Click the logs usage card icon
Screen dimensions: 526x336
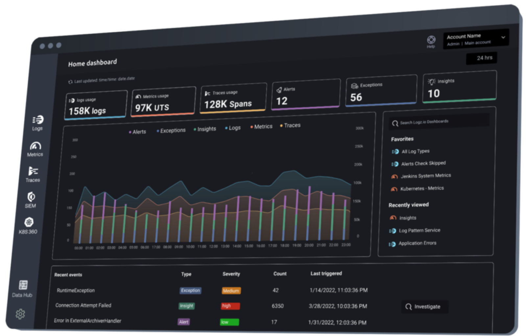[72, 101]
